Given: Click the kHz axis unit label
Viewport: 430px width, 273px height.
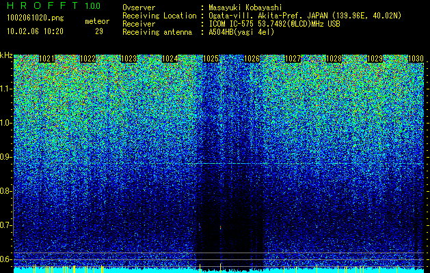Looking at the screenshot, I should coord(6,55).
